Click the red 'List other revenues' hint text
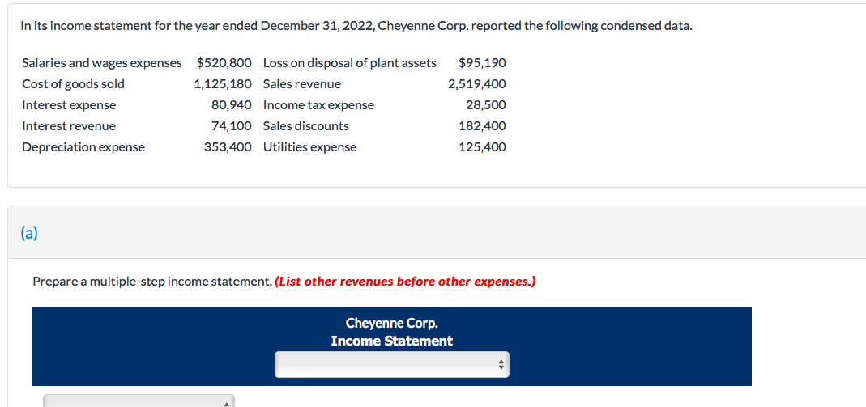Image resolution: width=866 pixels, height=407 pixels. (405, 282)
